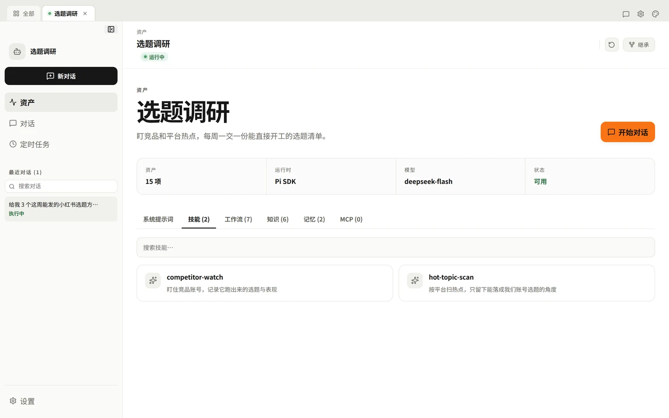
Task: Click the 继承 button
Action: tap(639, 45)
